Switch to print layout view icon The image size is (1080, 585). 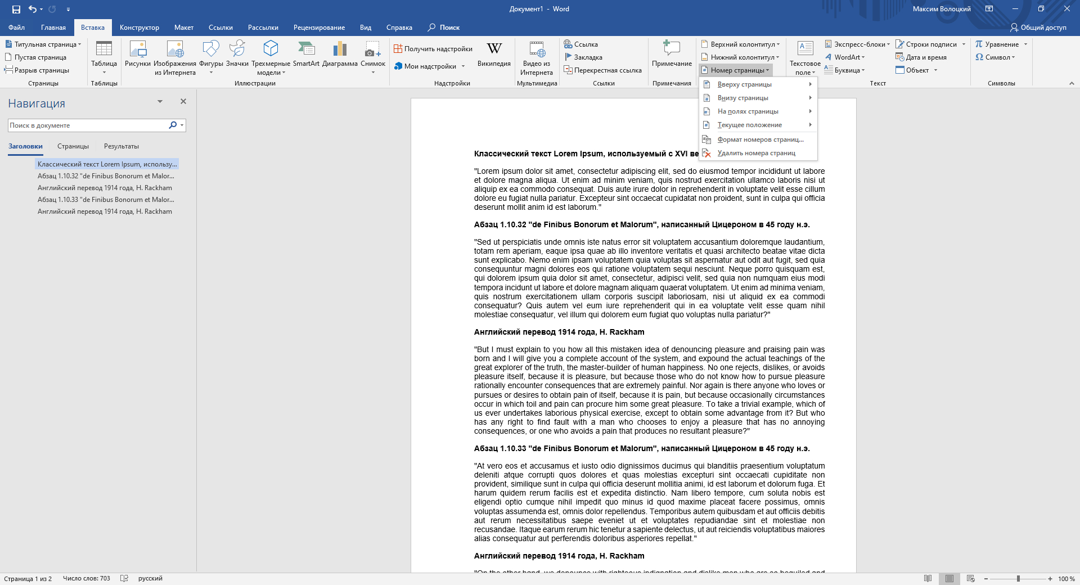949,578
